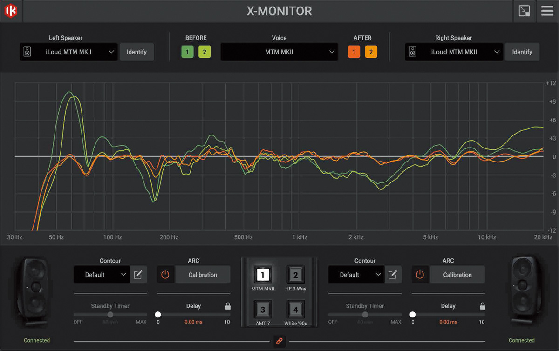
Task: Click the X-MONITOR title
Action: point(279,11)
